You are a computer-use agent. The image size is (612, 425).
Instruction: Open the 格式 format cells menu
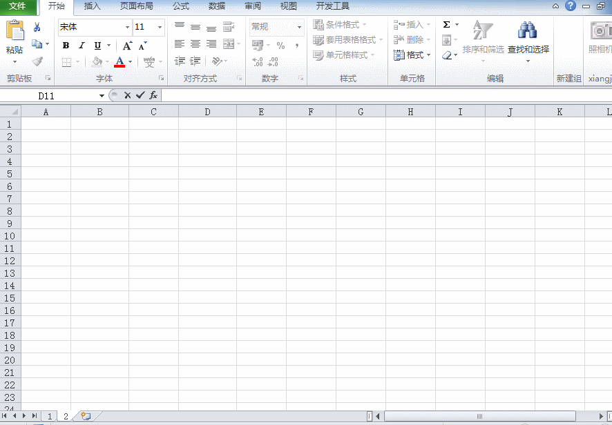point(412,55)
